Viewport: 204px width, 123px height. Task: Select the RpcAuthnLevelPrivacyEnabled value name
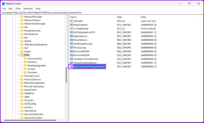click(x=89, y=67)
